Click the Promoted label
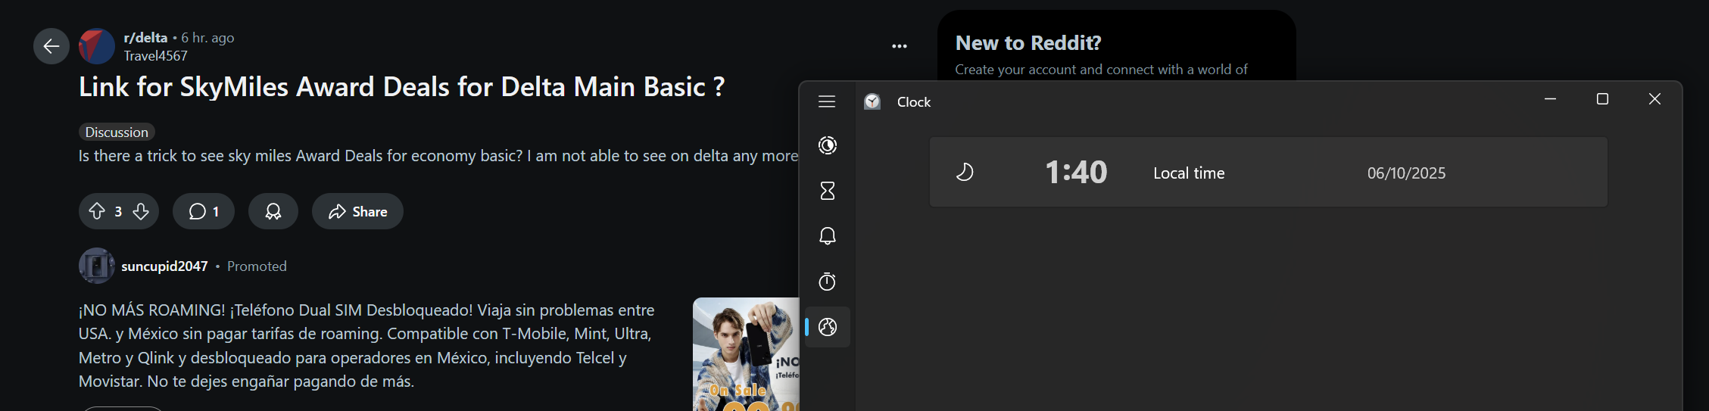Image resolution: width=1709 pixels, height=411 pixels. click(257, 266)
